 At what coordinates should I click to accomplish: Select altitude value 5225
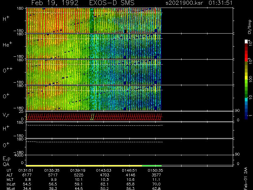[78, 175]
